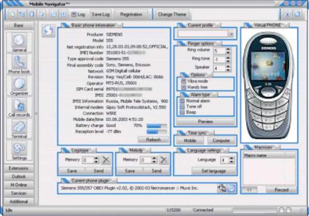Viewport: 309px width, 216px height.
Task: Click the Record macro button
Action: point(282,190)
